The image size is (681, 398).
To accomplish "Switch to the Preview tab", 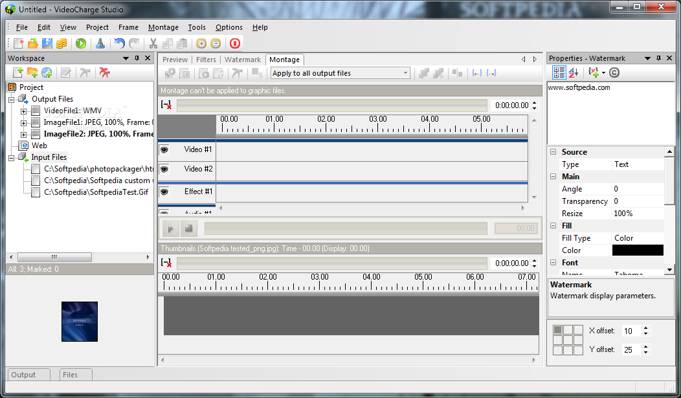I will tap(175, 60).
